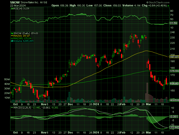Click the -13.442 MACD value tag
Viewport: 179px width, 135px height.
[174, 127]
